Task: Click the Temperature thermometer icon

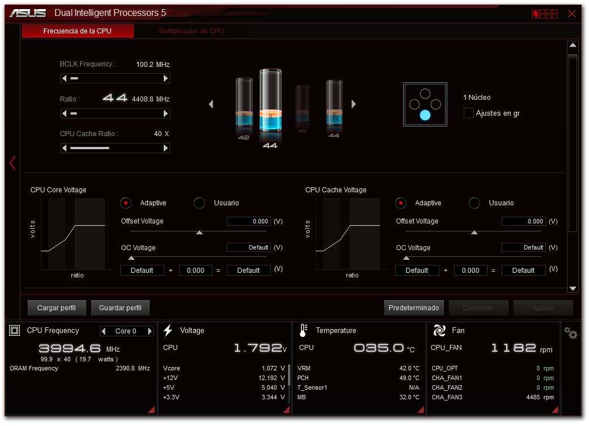Action: pos(303,330)
